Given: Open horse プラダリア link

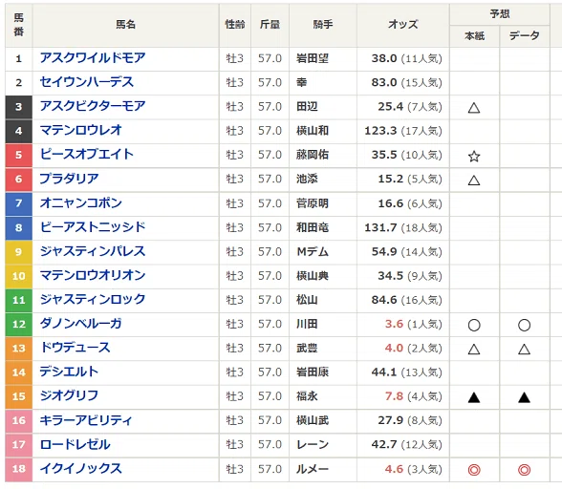Looking at the screenshot, I should 69,179.
